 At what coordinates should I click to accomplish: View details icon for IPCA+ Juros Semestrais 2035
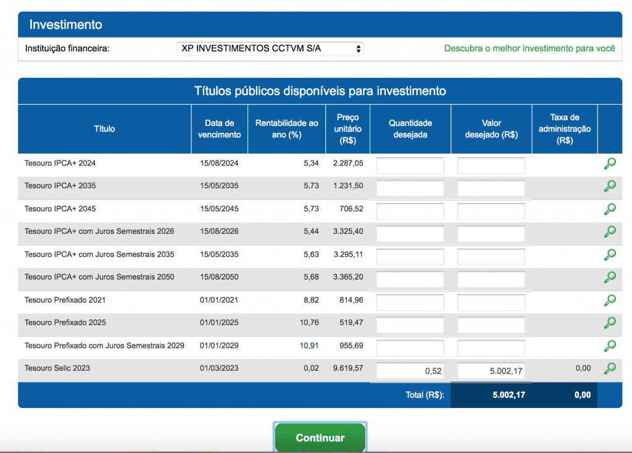pos(610,255)
